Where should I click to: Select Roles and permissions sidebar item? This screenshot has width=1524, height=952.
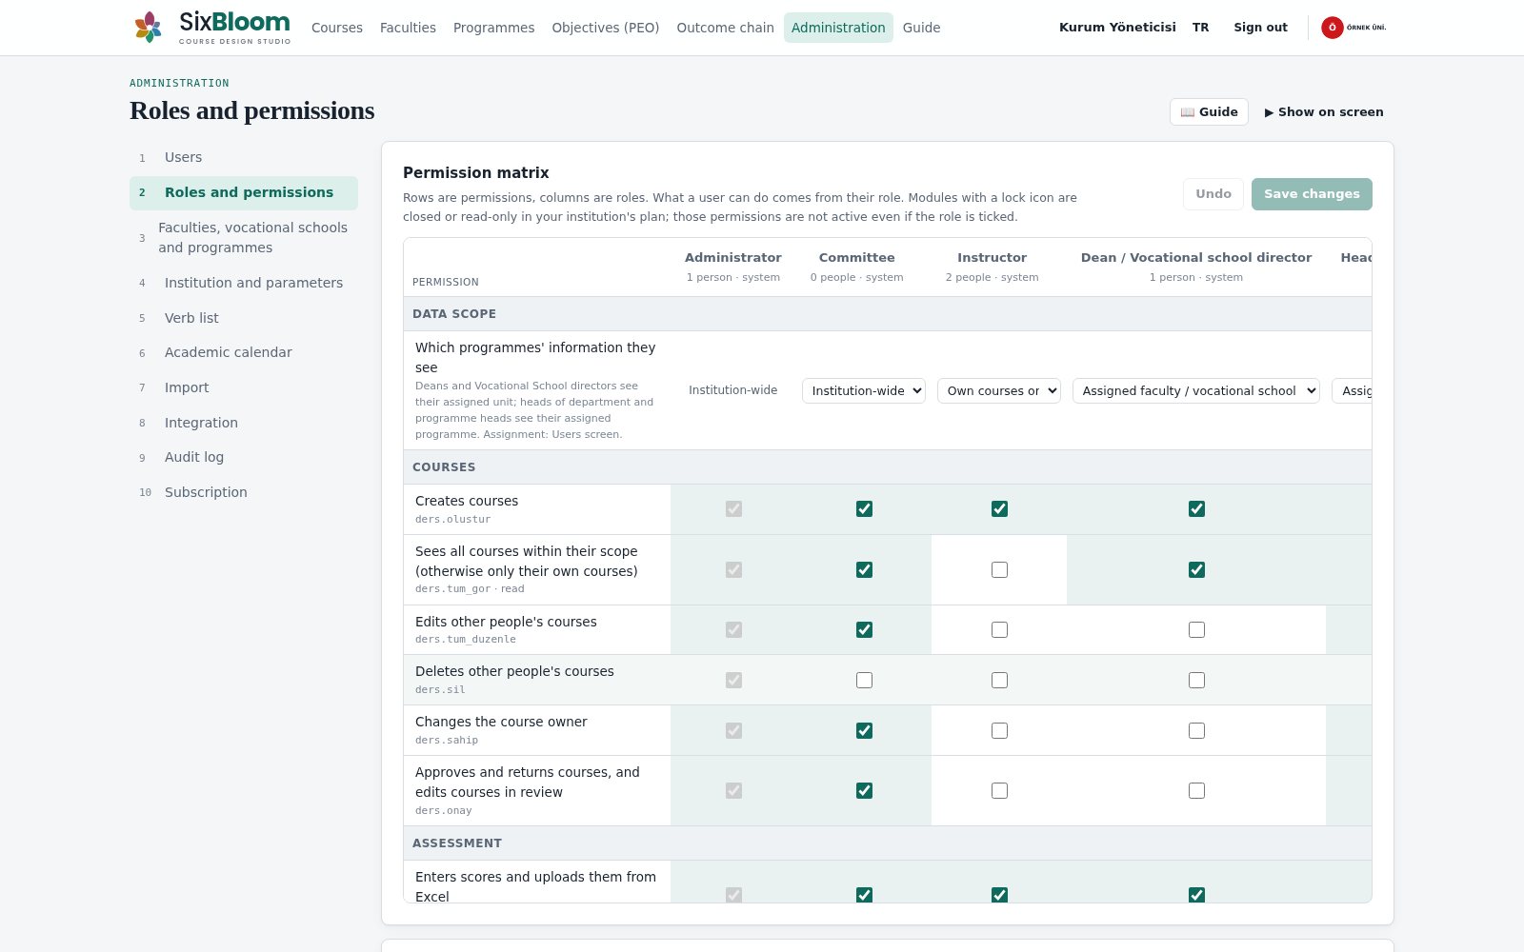(244, 193)
